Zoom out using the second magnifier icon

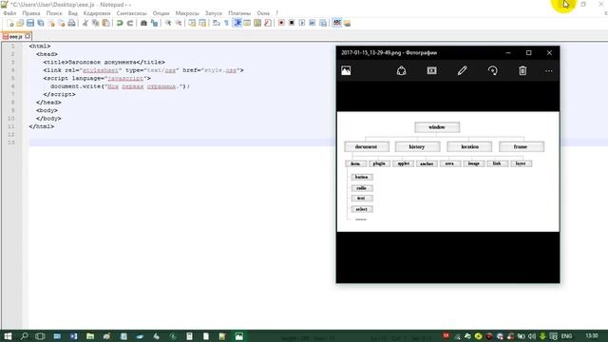179,23
